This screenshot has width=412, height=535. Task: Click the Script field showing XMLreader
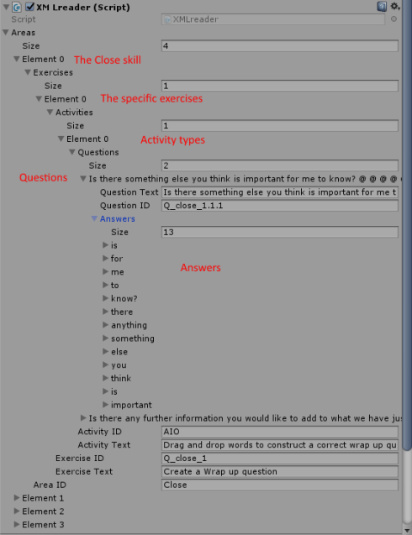coord(273,19)
